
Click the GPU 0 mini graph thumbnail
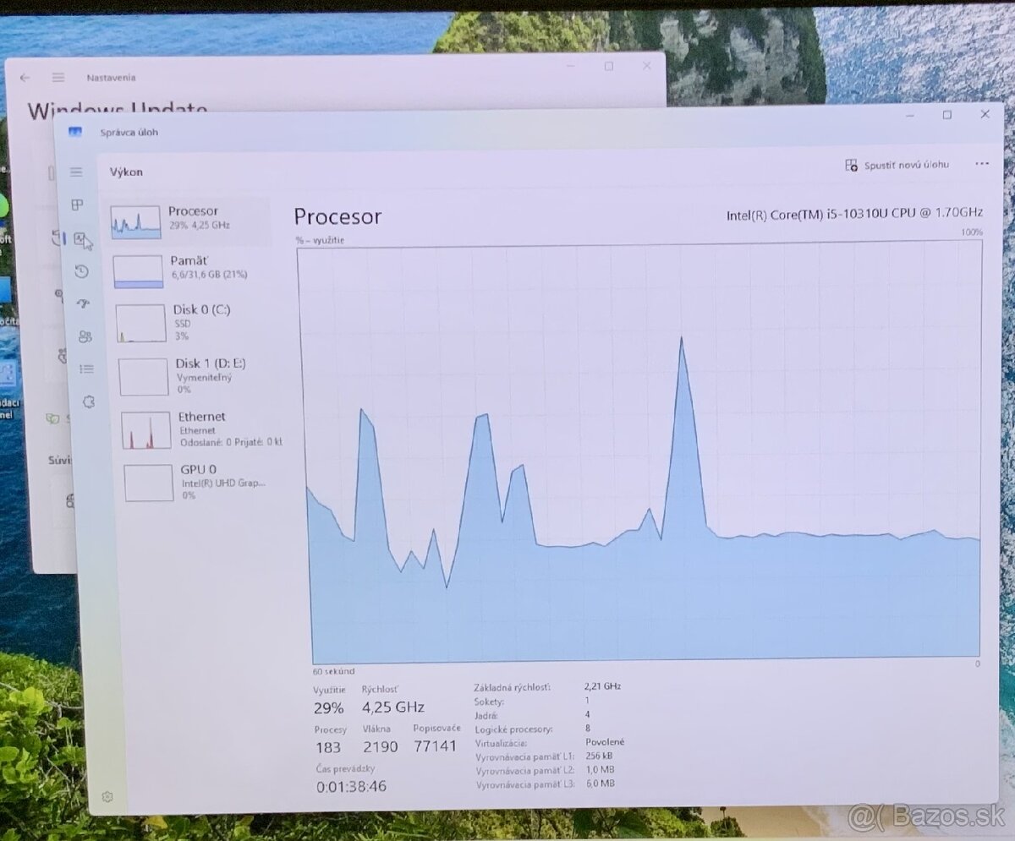(149, 483)
